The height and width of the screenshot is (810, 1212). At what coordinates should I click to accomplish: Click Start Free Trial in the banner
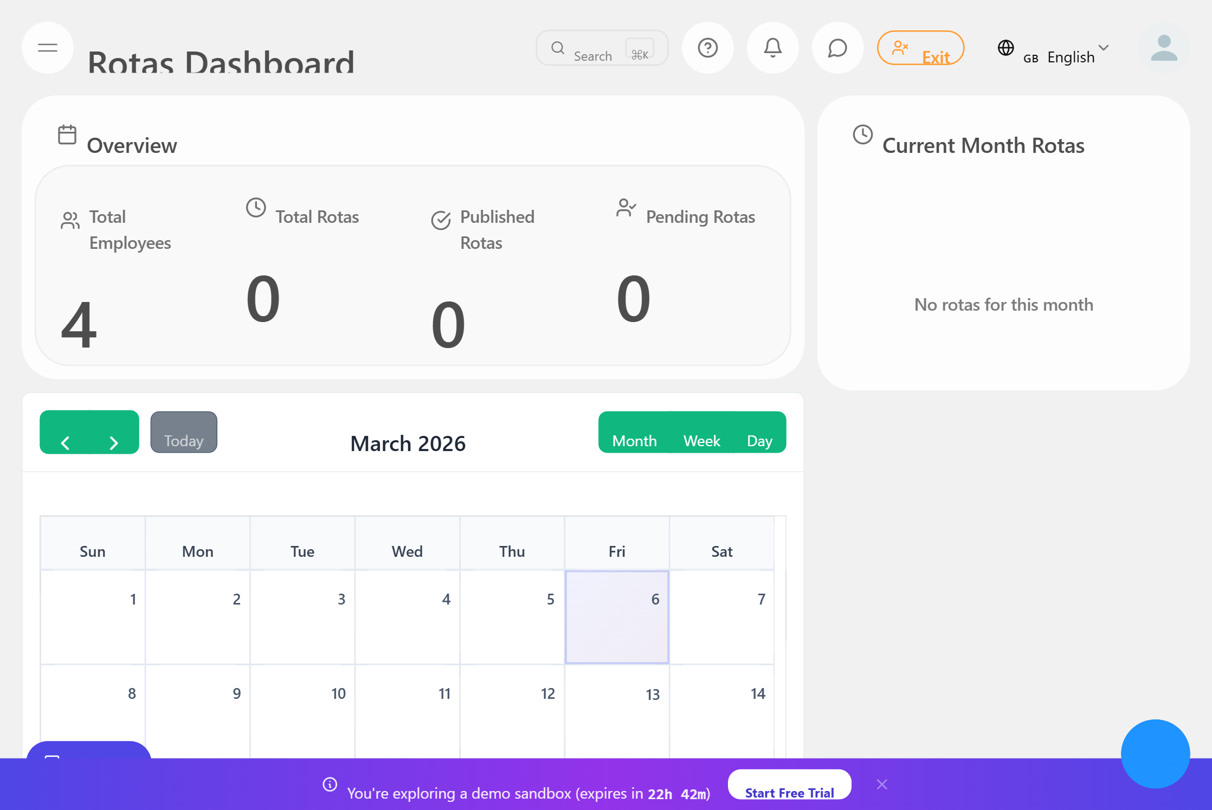pyautogui.click(x=789, y=792)
